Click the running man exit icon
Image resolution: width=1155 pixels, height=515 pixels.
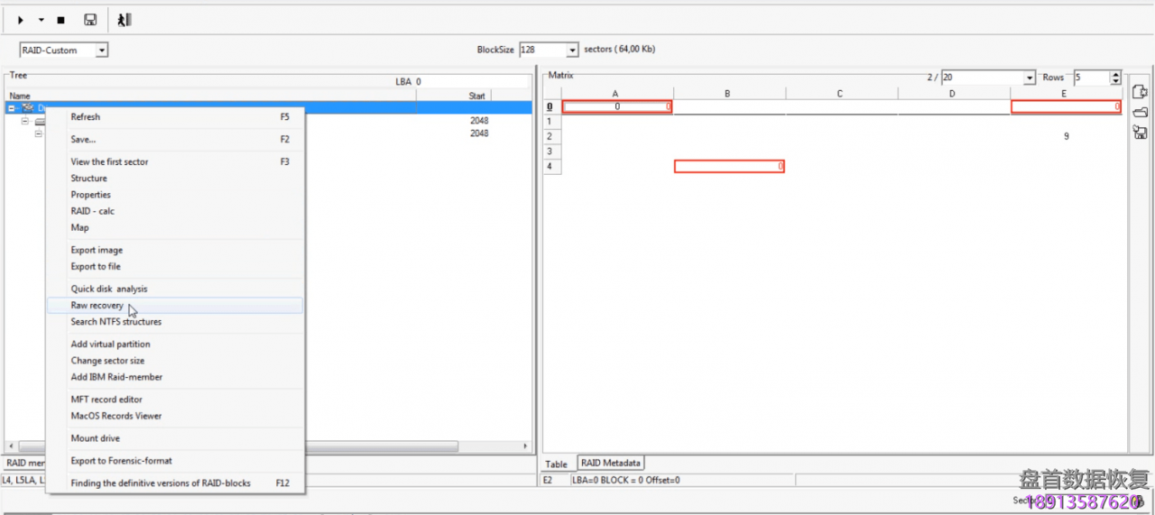125,20
